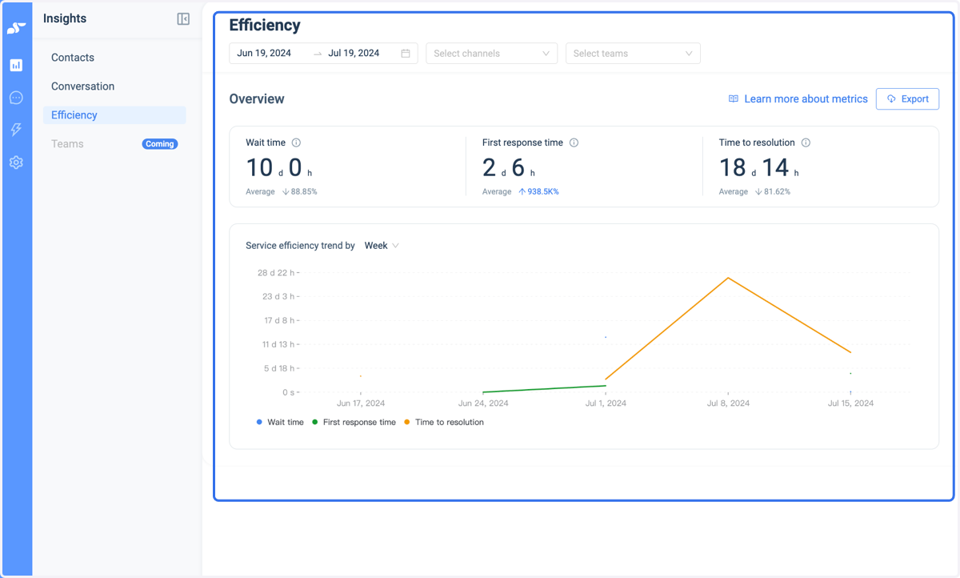Image resolution: width=960 pixels, height=578 pixels.
Task: Select the Teams menu item
Action: point(67,144)
